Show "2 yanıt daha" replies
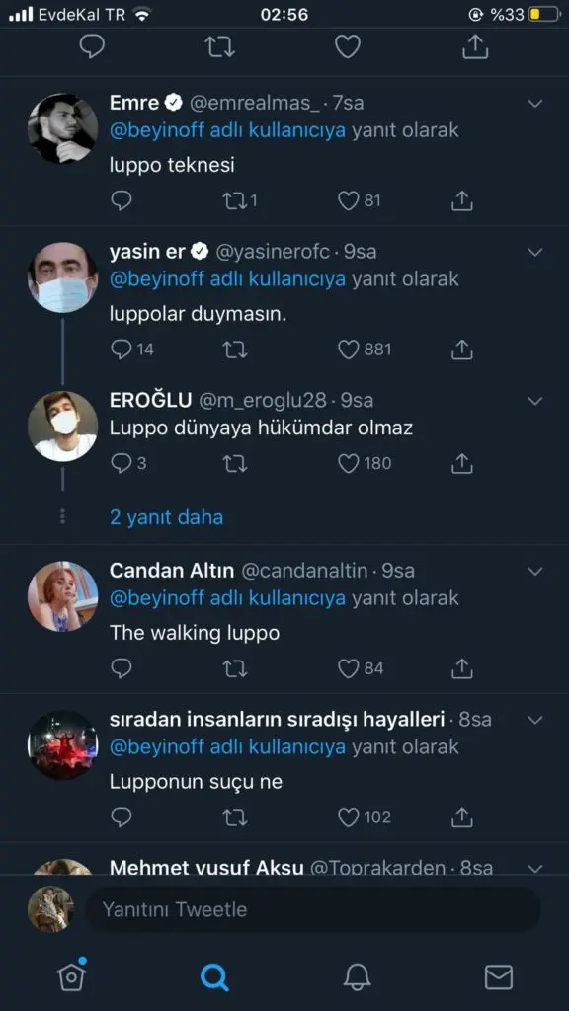 pyautogui.click(x=166, y=517)
